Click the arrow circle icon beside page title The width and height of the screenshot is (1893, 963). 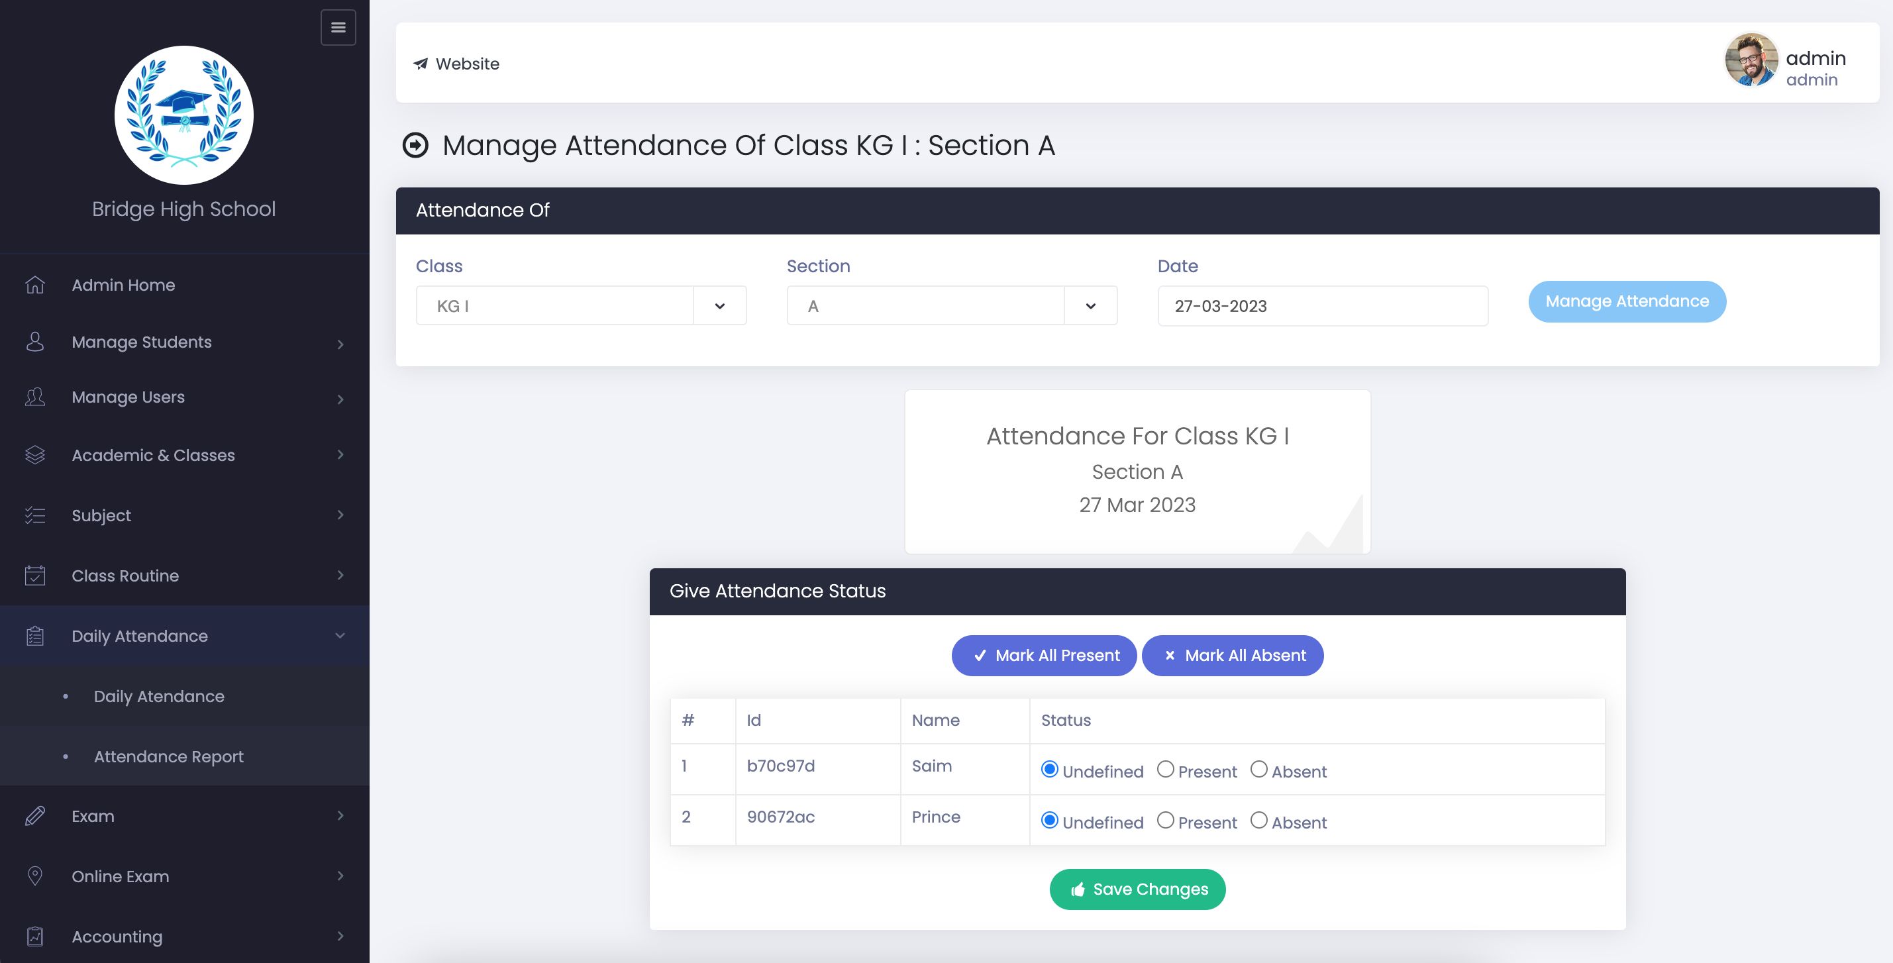415,146
